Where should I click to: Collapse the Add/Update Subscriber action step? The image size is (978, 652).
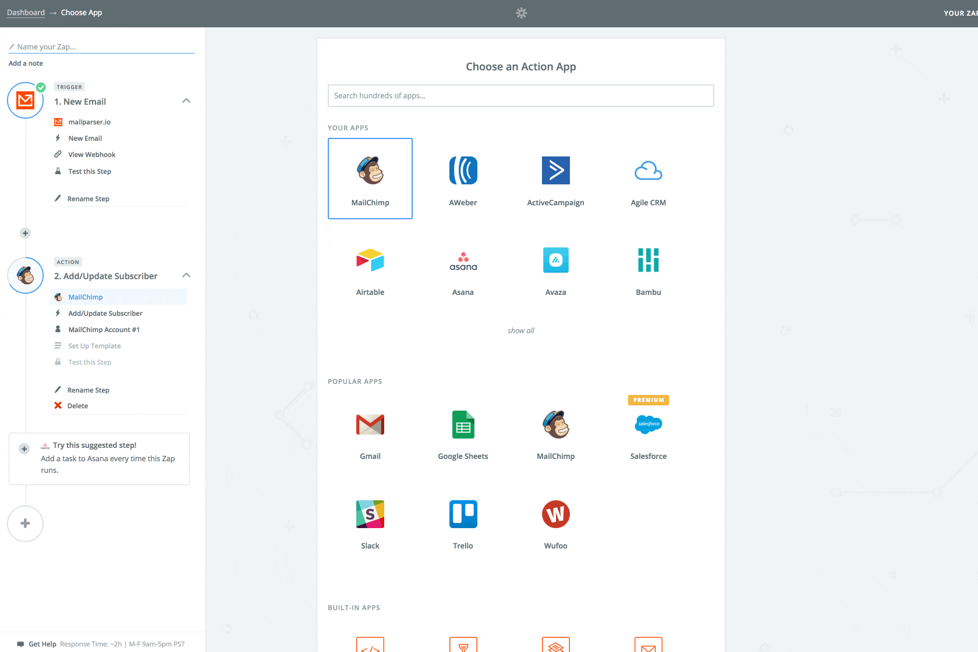coord(186,276)
